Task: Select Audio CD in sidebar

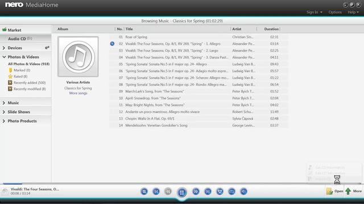Action: click(26, 39)
